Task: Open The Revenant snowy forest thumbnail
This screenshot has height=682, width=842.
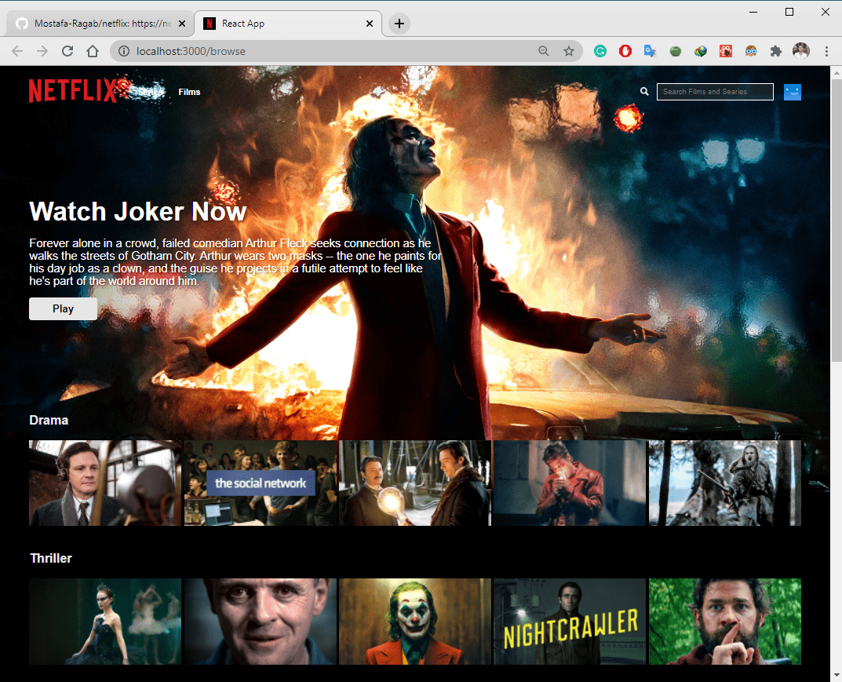Action: [725, 483]
